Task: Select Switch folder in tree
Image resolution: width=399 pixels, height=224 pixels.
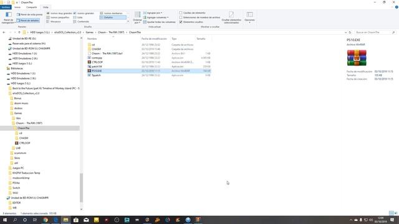Action: coord(16,188)
